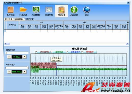The image size is (132, 94).
Task: Switch to the 实时数据 tab
Action: [x=8, y=19]
